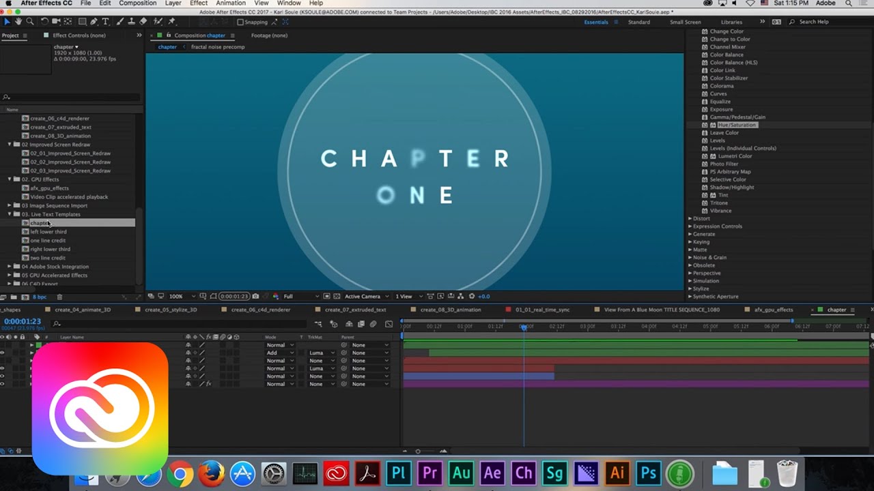The width and height of the screenshot is (874, 491).
Task: Select the Lumetri Color effect
Action: coord(735,156)
